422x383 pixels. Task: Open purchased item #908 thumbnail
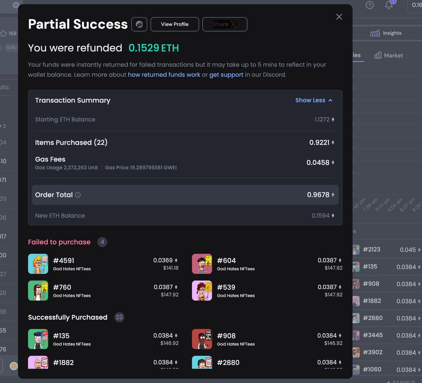[202, 339]
